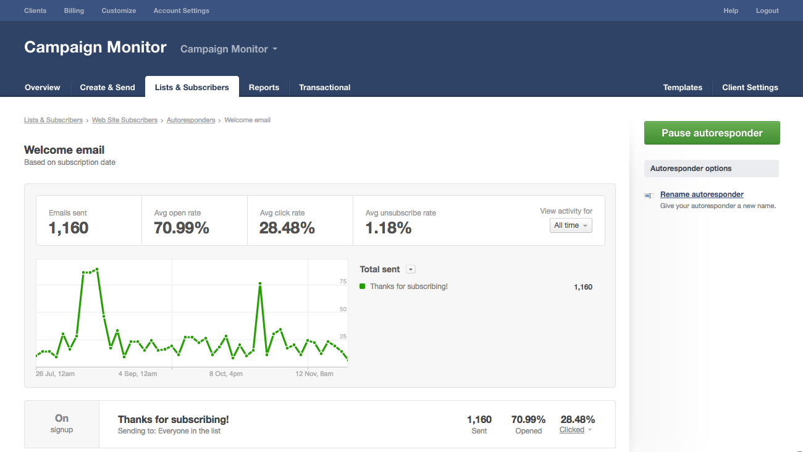Click green legend square for Thanks for subscribing

coord(363,287)
